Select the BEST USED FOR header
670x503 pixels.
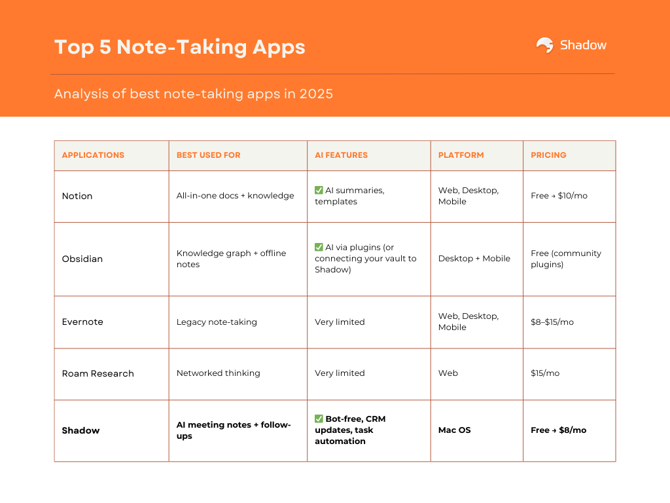[208, 155]
